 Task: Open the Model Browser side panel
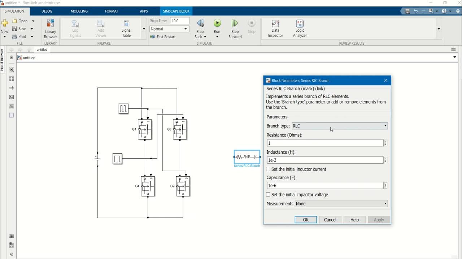tap(2, 59)
